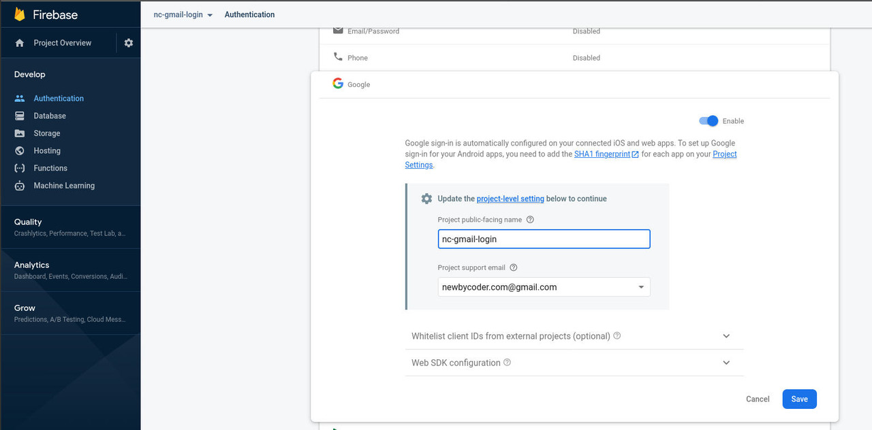This screenshot has width=872, height=430.
Task: Click the Project Overview home icon
Action: 20,43
